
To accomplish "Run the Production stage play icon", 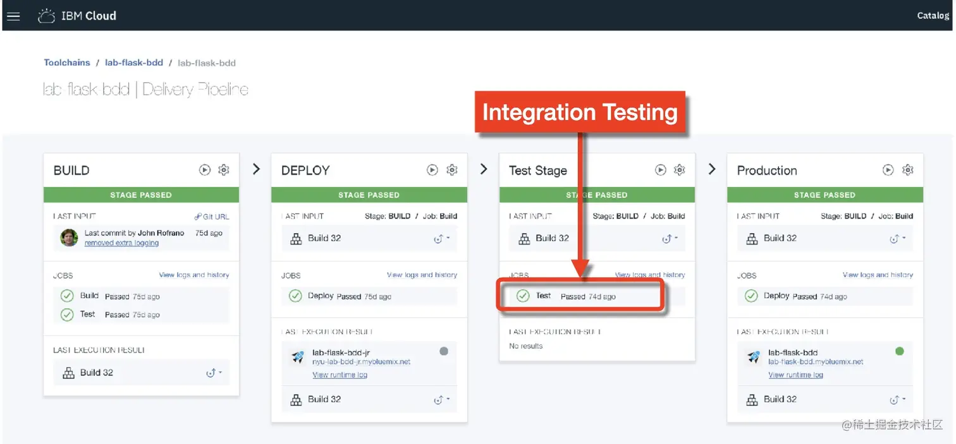I will (888, 170).
